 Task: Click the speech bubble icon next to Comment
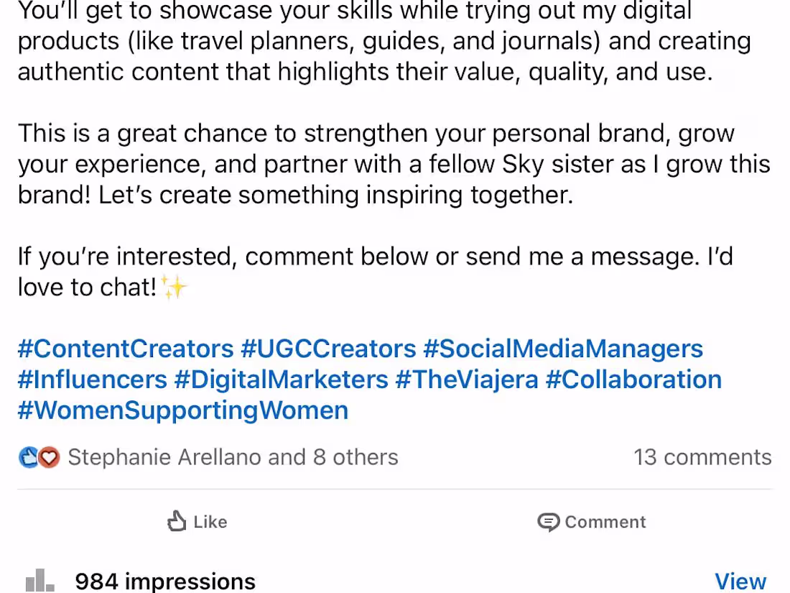coord(548,522)
